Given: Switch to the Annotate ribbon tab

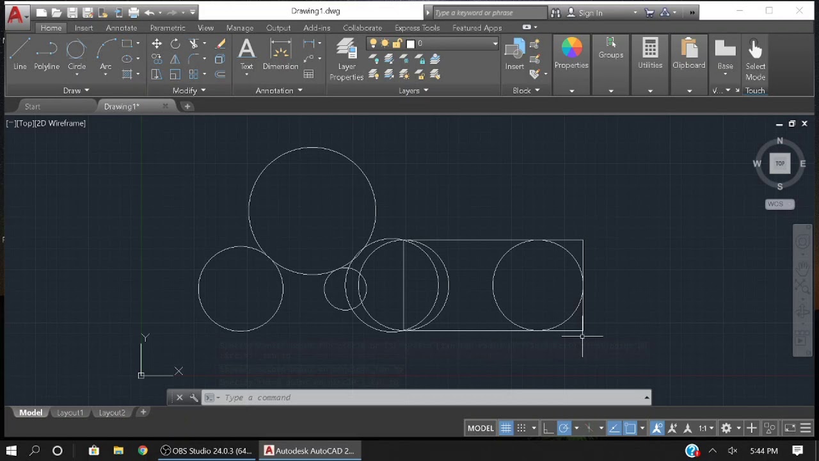Looking at the screenshot, I should (122, 28).
